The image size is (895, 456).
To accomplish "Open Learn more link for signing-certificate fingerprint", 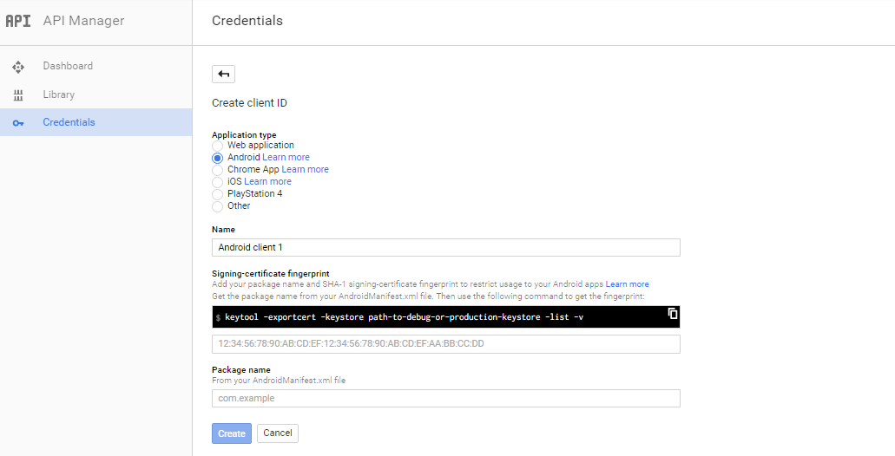I will pos(628,283).
